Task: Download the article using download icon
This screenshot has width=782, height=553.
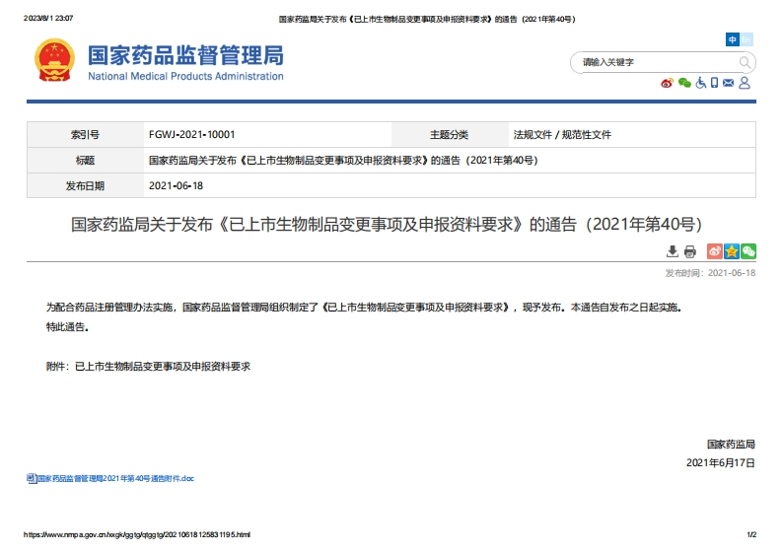Action: (673, 251)
